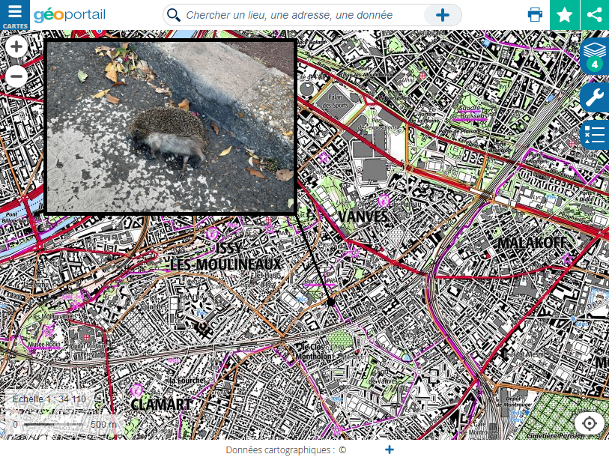Open the print map icon
Image resolution: width=609 pixels, height=457 pixels.
pyautogui.click(x=535, y=15)
